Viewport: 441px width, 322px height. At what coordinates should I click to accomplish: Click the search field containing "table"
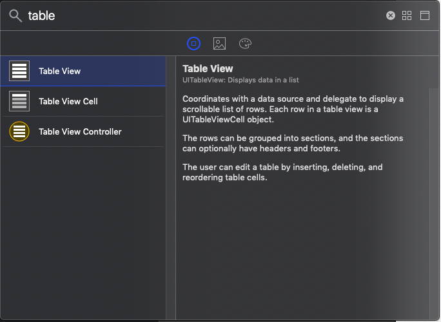click(x=193, y=15)
